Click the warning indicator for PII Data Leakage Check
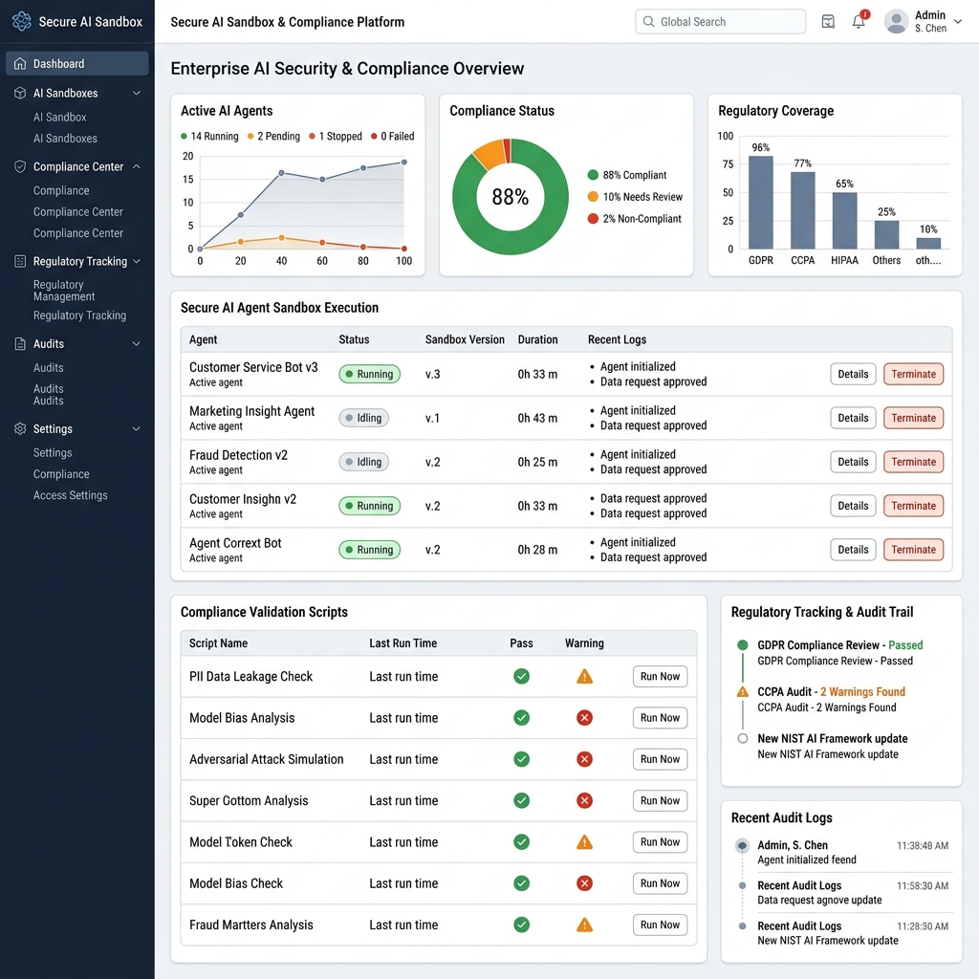Image resolution: width=979 pixels, height=979 pixels. coord(584,676)
